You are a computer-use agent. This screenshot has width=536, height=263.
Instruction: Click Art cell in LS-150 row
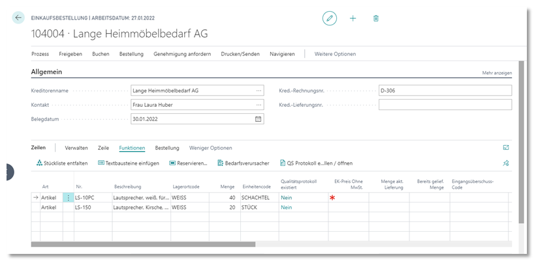[52, 207]
